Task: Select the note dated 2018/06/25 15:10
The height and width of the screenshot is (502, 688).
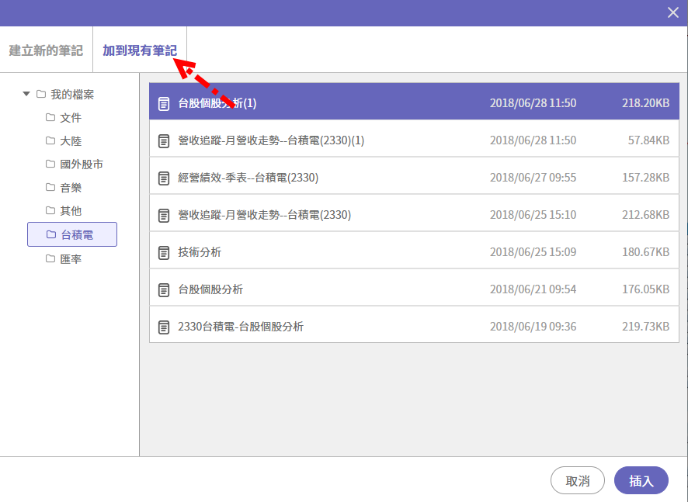Action: (264, 215)
